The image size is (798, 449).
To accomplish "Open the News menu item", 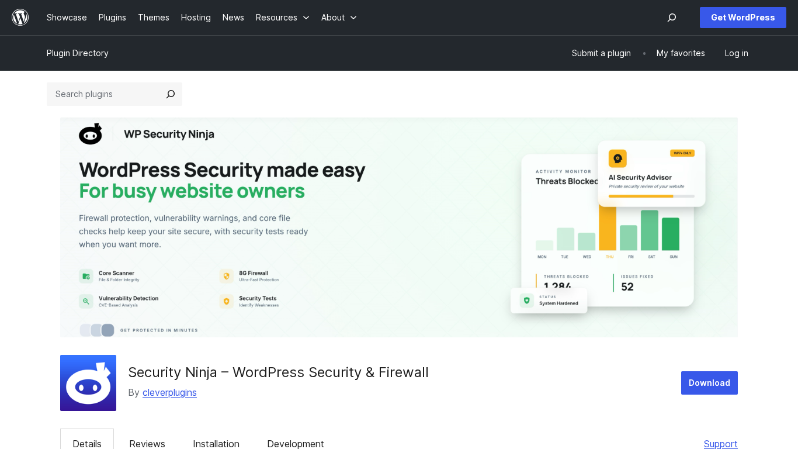I will coord(233,18).
